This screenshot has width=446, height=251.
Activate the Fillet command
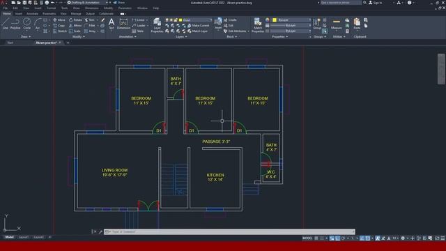[90, 25]
